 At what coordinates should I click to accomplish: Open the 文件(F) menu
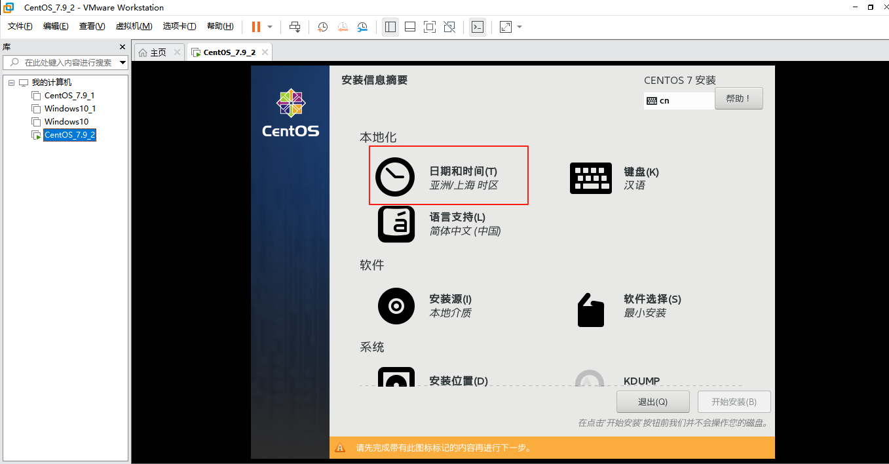(x=20, y=26)
